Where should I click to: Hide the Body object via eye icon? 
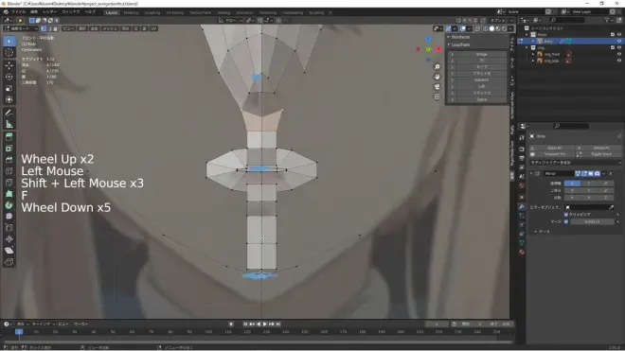[x=619, y=41]
